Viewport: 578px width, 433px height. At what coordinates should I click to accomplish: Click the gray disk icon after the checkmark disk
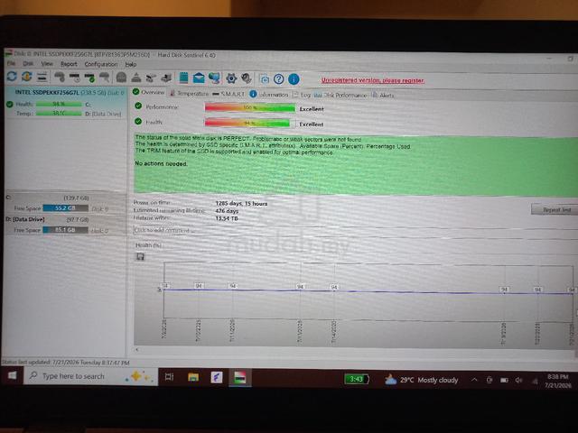[x=105, y=78]
